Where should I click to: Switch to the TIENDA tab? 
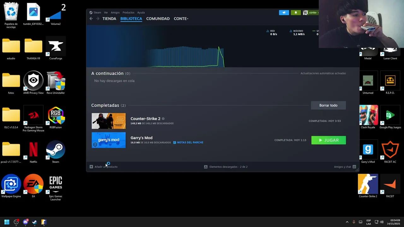point(109,19)
